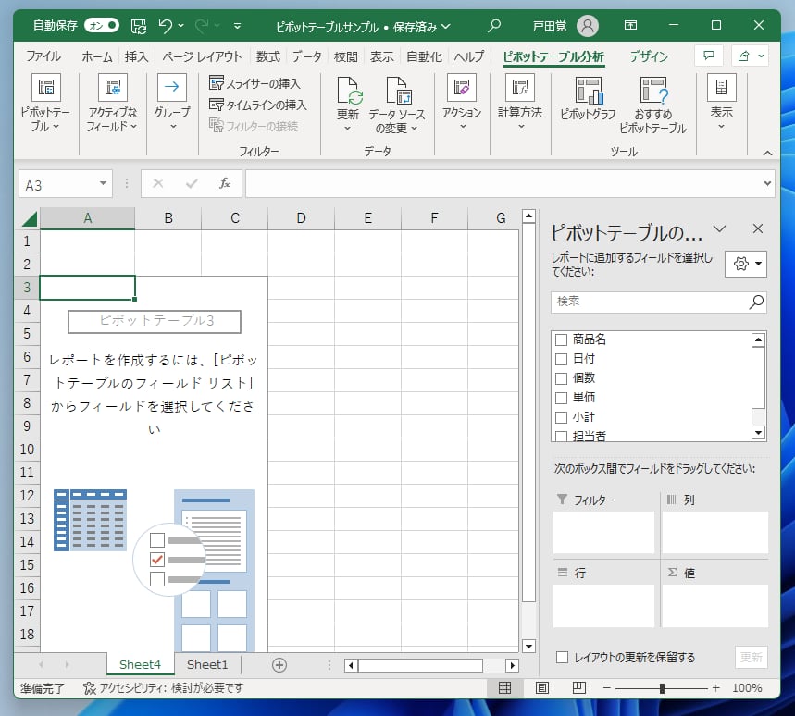Check the 商品名 field checkbox

(561, 339)
